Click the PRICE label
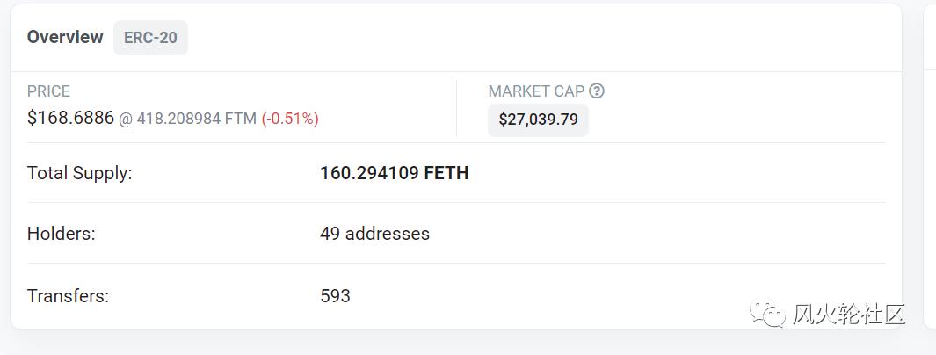This screenshot has height=355, width=936. [x=48, y=91]
